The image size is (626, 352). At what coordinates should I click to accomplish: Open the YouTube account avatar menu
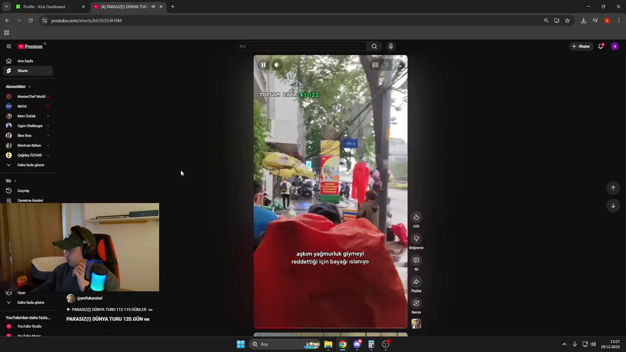615,46
